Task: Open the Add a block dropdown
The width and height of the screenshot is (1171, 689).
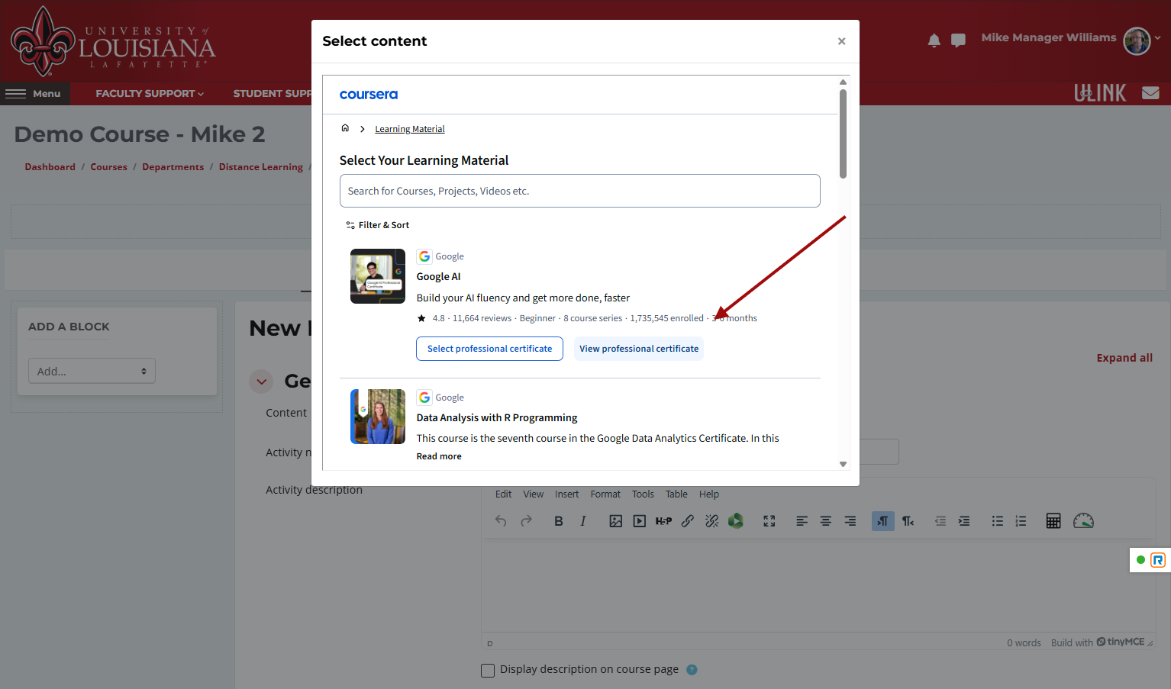Action: (92, 371)
